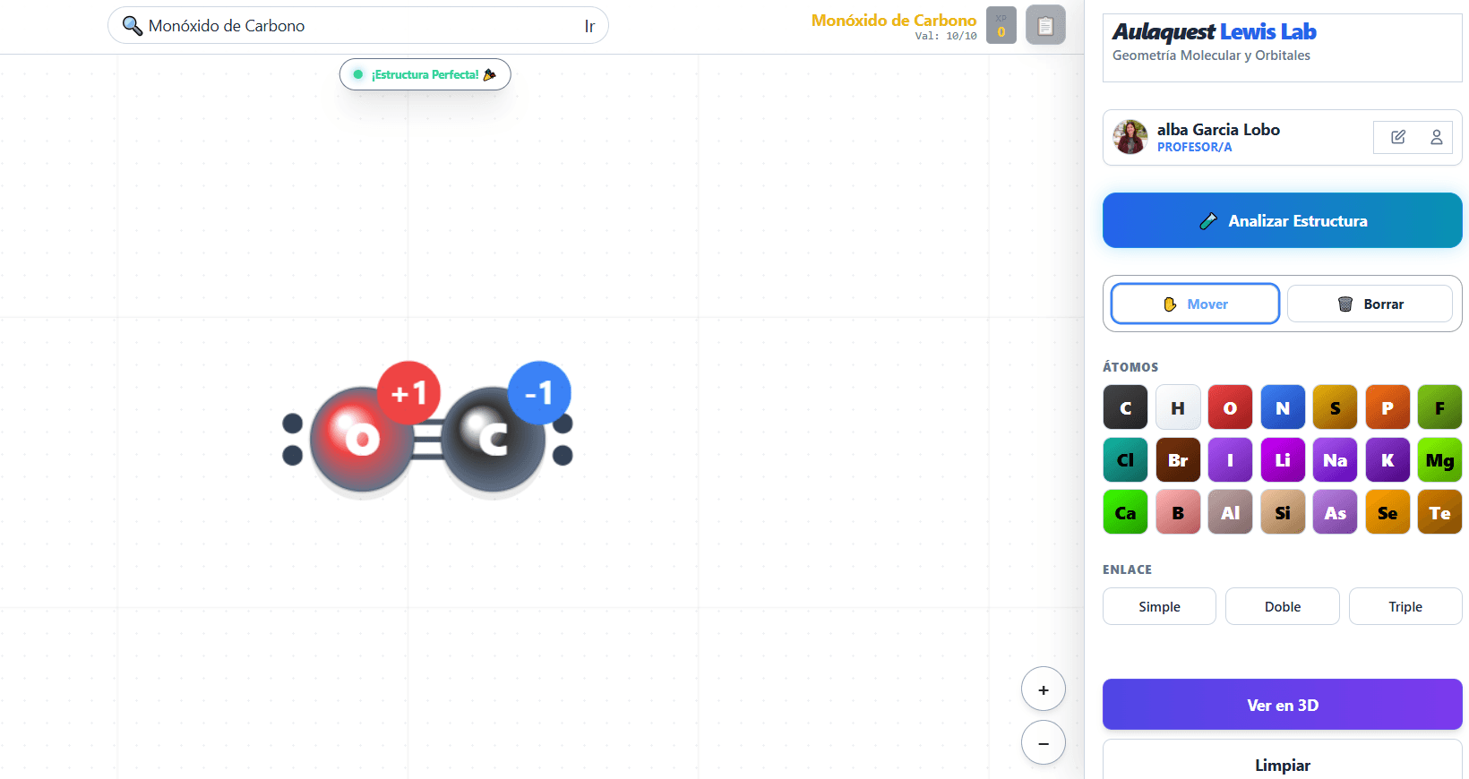Zoom in with the plus button
Viewport: 1469px width, 779px height.
1044,689
